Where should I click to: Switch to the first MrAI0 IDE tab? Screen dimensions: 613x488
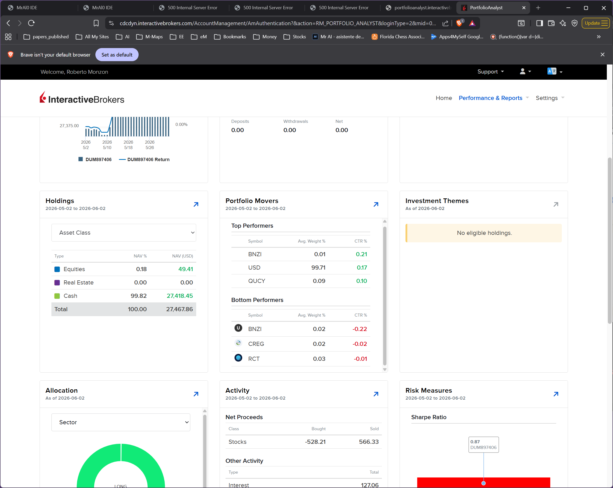pos(40,8)
